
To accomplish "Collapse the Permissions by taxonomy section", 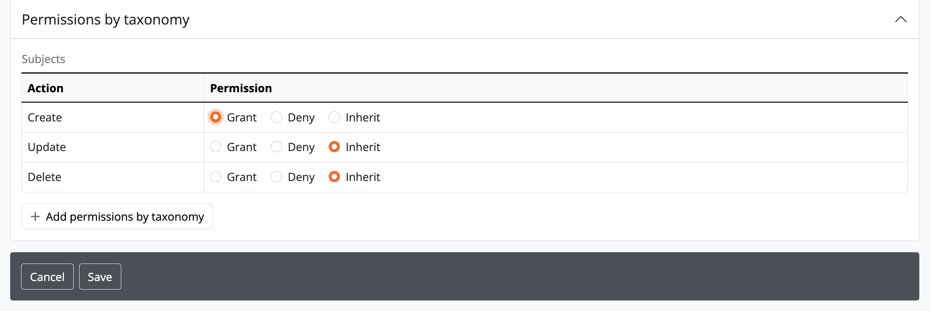I will [901, 19].
